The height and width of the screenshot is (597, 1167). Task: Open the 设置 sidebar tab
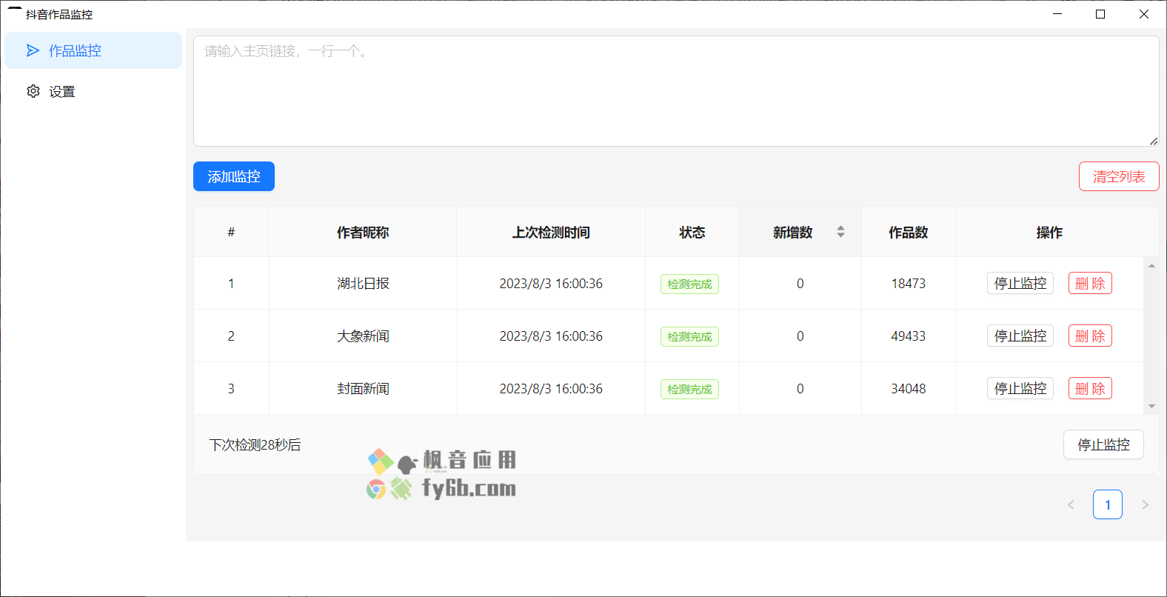93,91
